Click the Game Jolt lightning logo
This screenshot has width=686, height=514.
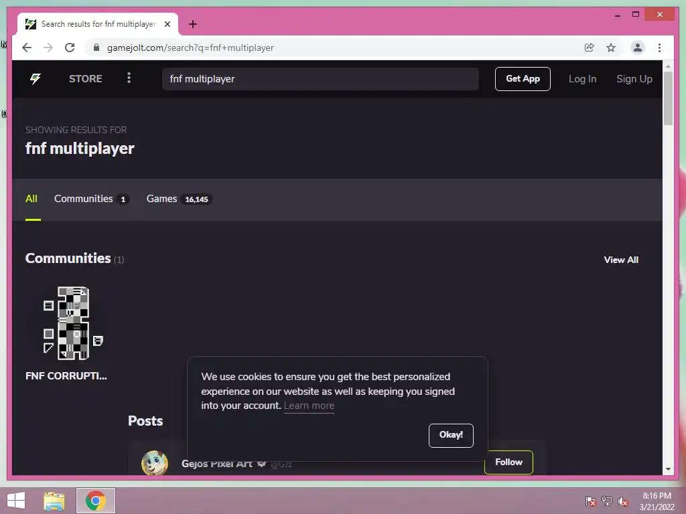click(36, 79)
